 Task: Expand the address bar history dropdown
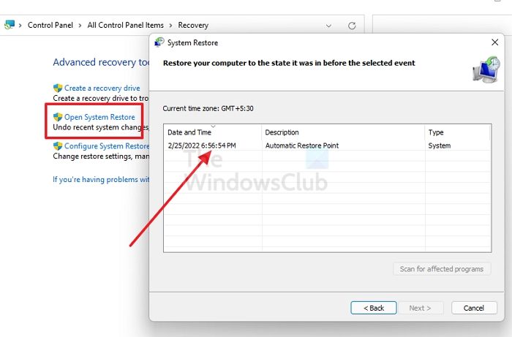(328, 26)
